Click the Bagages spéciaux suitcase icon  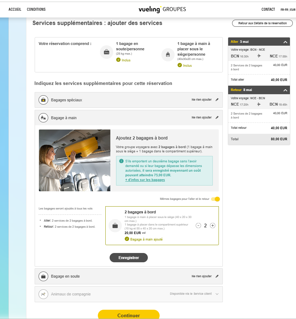[x=43, y=100]
